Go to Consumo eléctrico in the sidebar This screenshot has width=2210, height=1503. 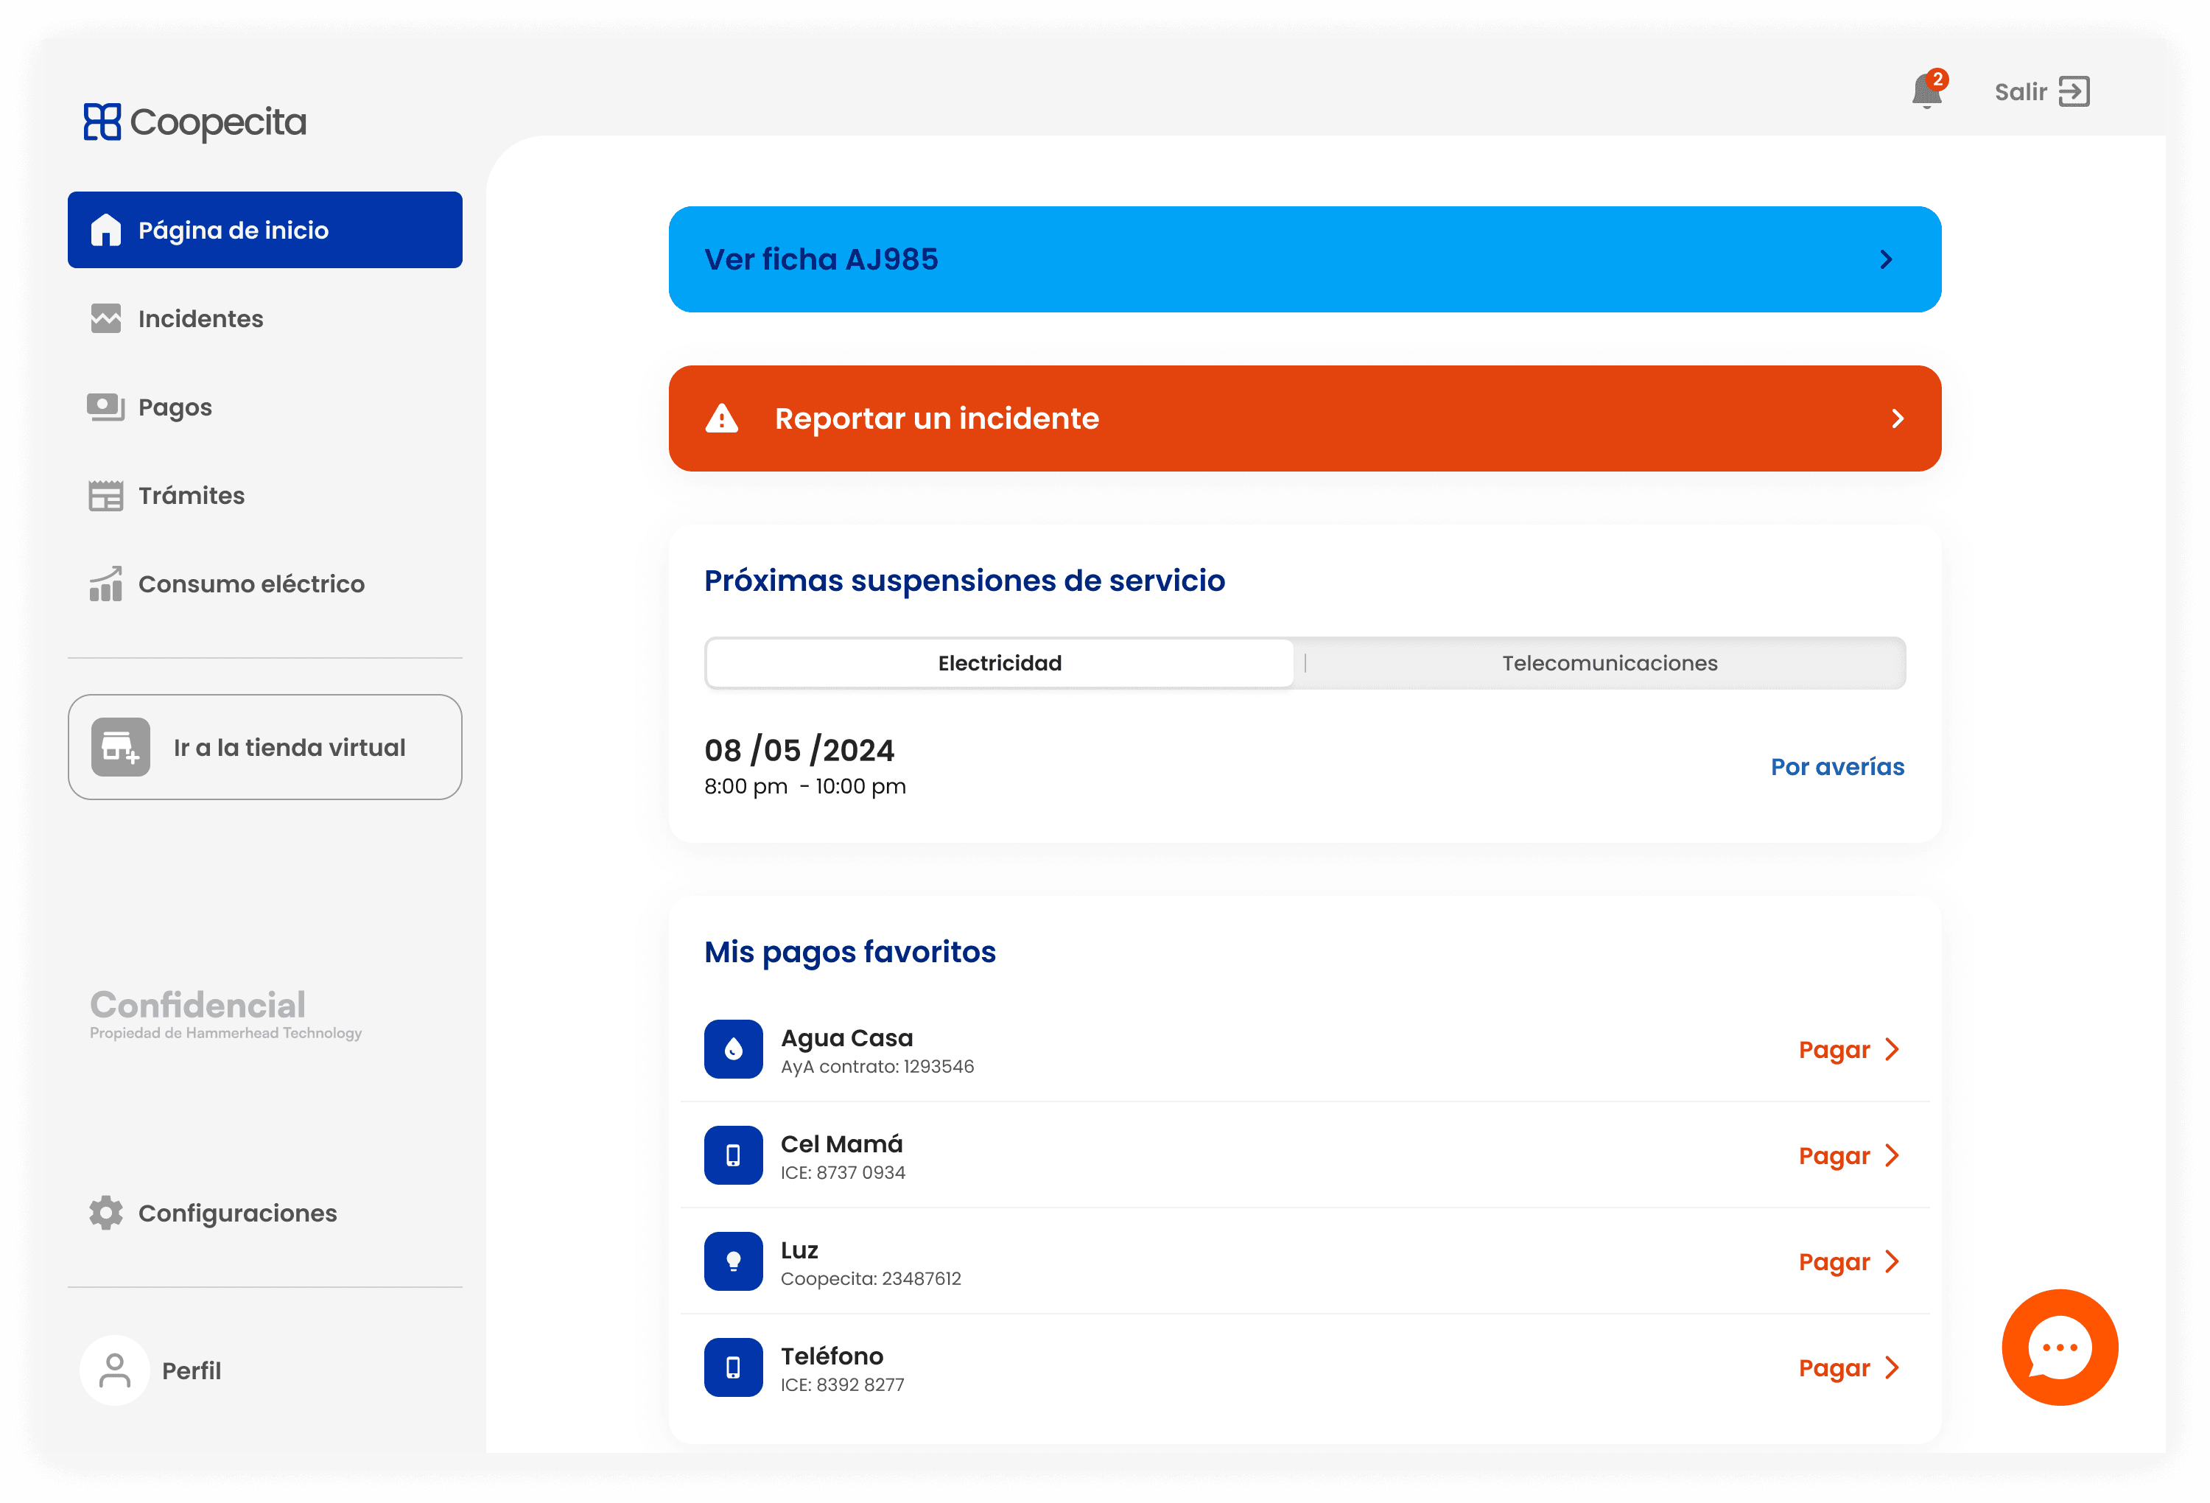pos(251,584)
